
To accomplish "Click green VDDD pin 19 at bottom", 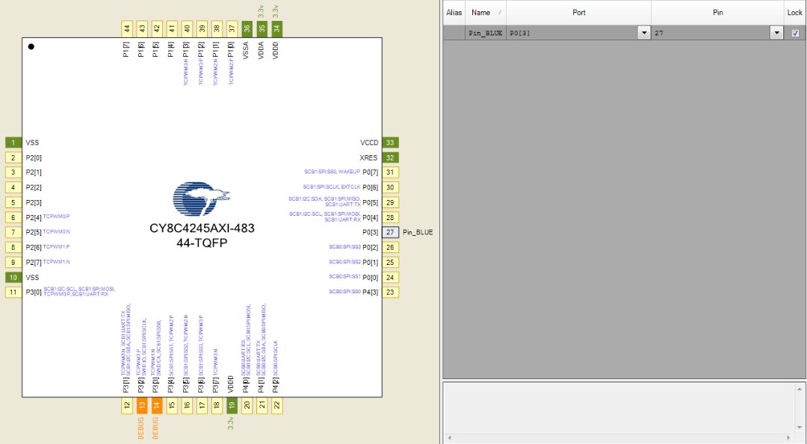I will [x=232, y=405].
